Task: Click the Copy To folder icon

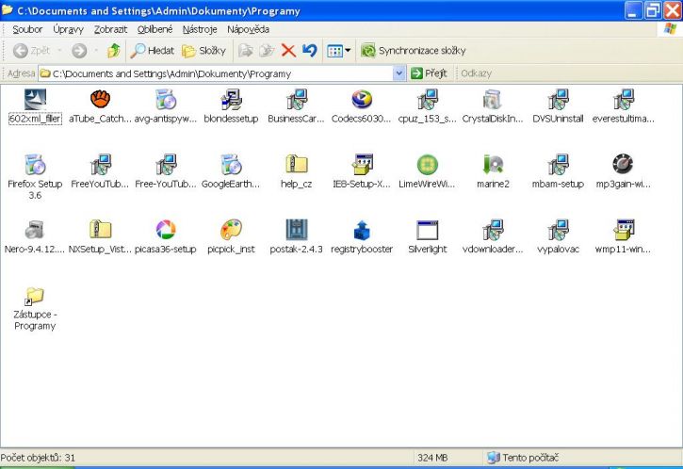Action: tap(267, 51)
